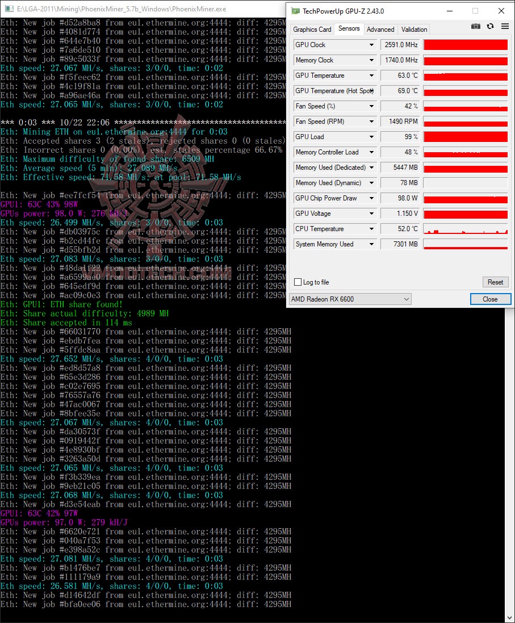Click the GPU Load value 99 %
Image resolution: width=515 pixels, height=623 pixels.
(x=400, y=137)
